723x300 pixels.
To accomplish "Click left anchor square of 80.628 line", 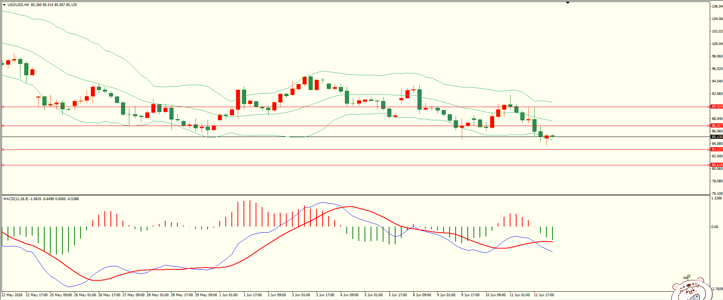I will (3, 165).
